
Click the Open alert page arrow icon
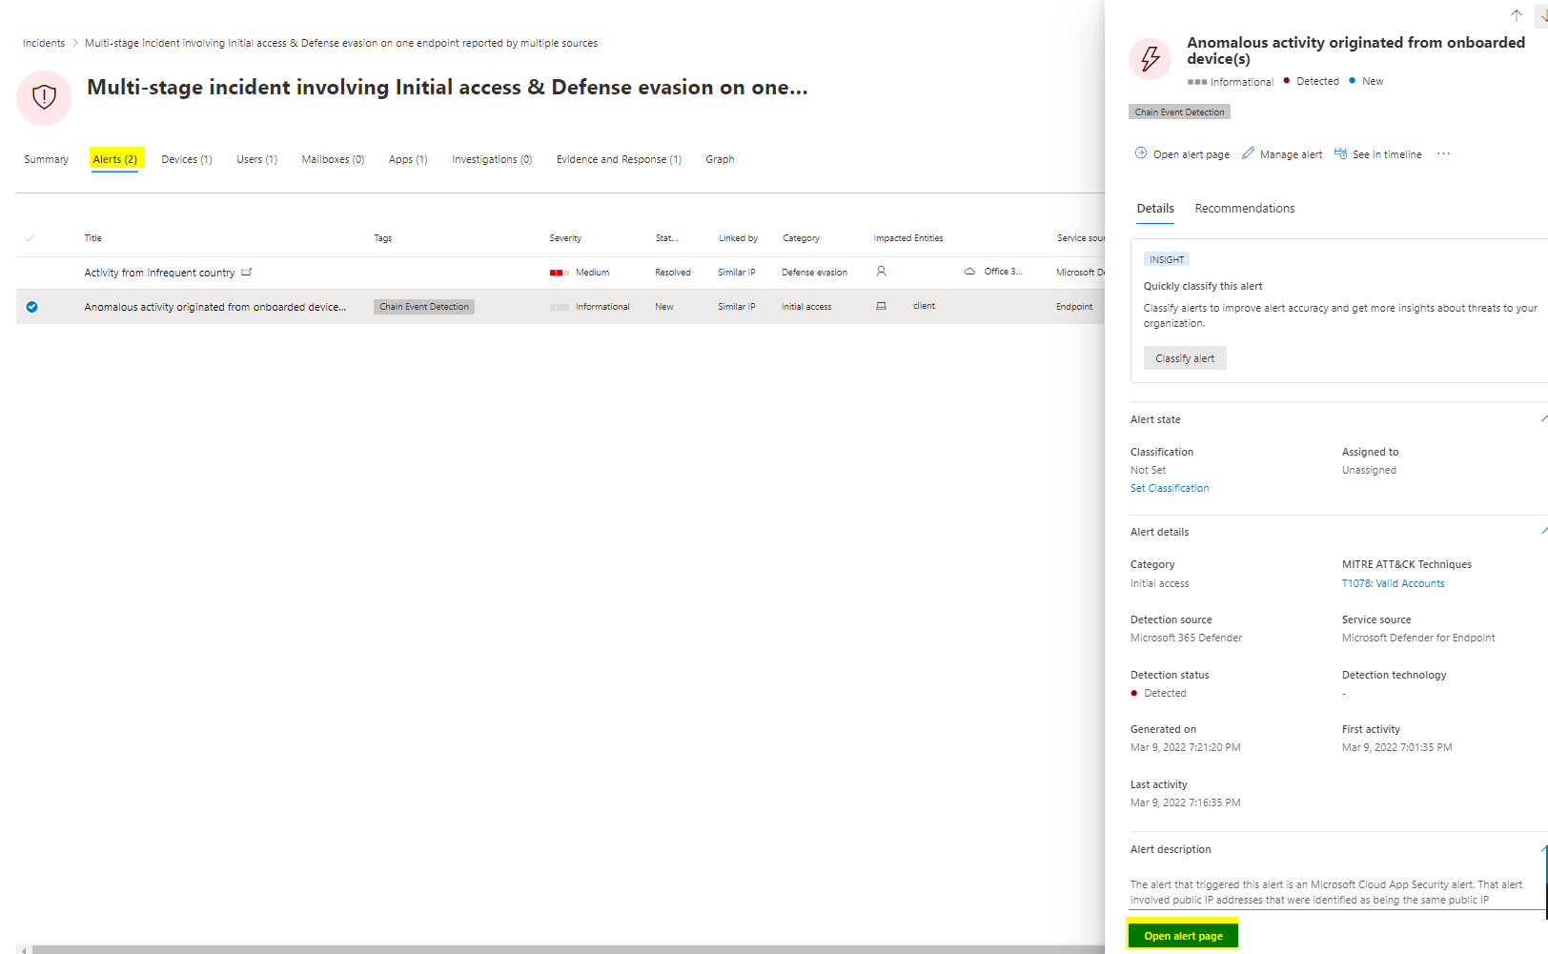(x=1141, y=153)
